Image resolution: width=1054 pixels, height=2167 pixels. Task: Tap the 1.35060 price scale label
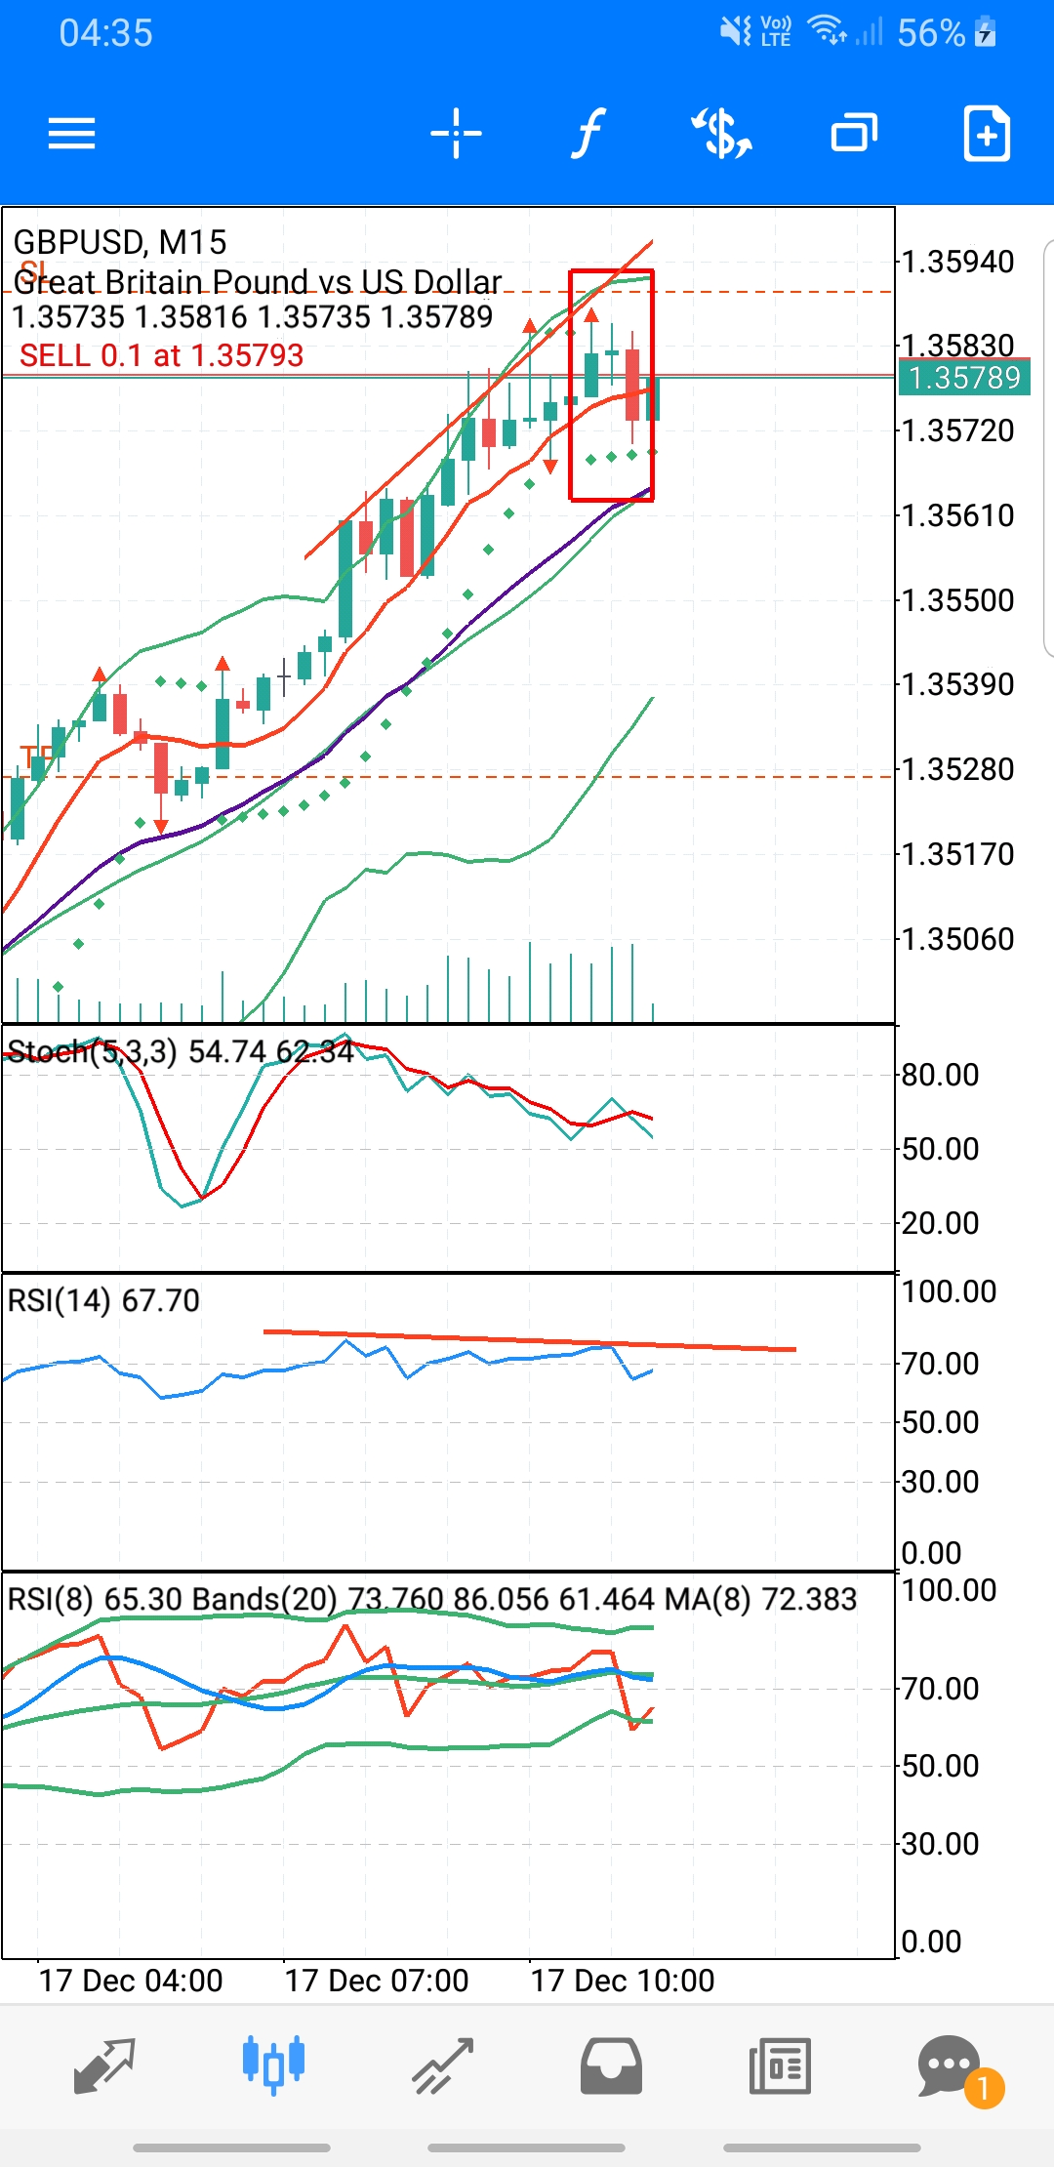(957, 939)
